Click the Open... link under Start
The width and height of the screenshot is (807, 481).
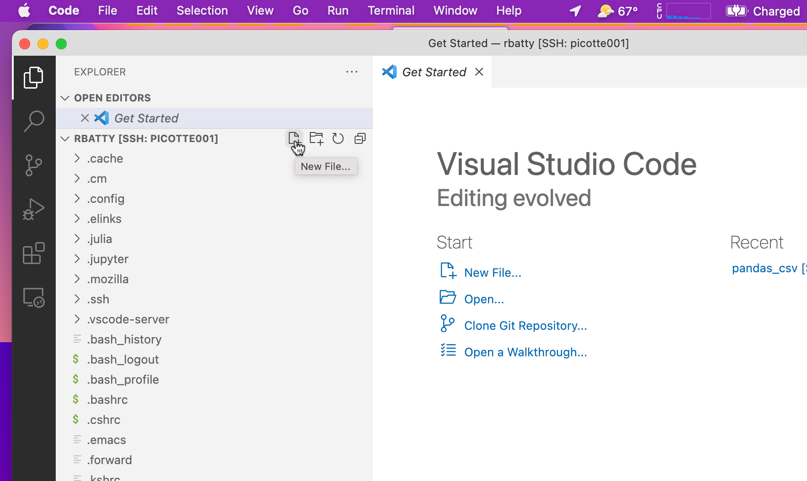[x=484, y=299]
